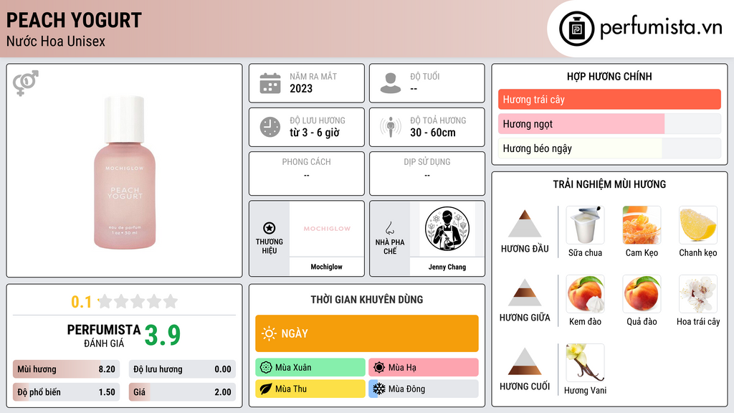Click the Thời gian khuyên dùng heading
Viewport: 734px width, 413px height.
(367, 299)
